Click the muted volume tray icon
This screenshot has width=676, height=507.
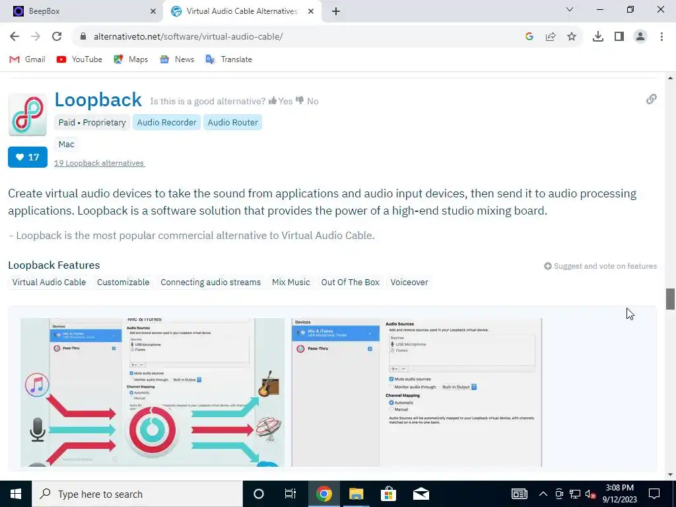tap(590, 494)
